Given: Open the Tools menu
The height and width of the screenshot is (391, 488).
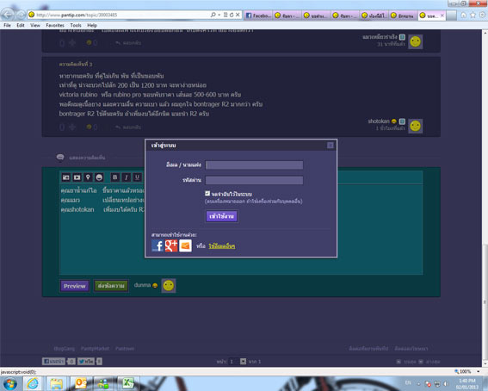Looking at the screenshot, I should point(76,25).
